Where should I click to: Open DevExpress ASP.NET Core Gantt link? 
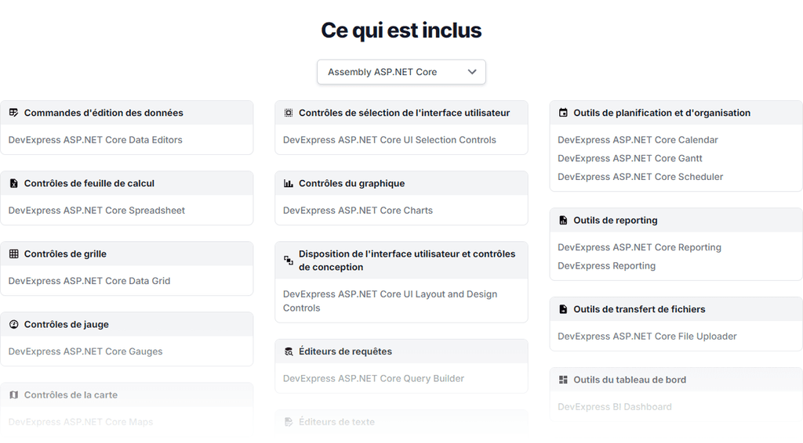pyautogui.click(x=630, y=158)
